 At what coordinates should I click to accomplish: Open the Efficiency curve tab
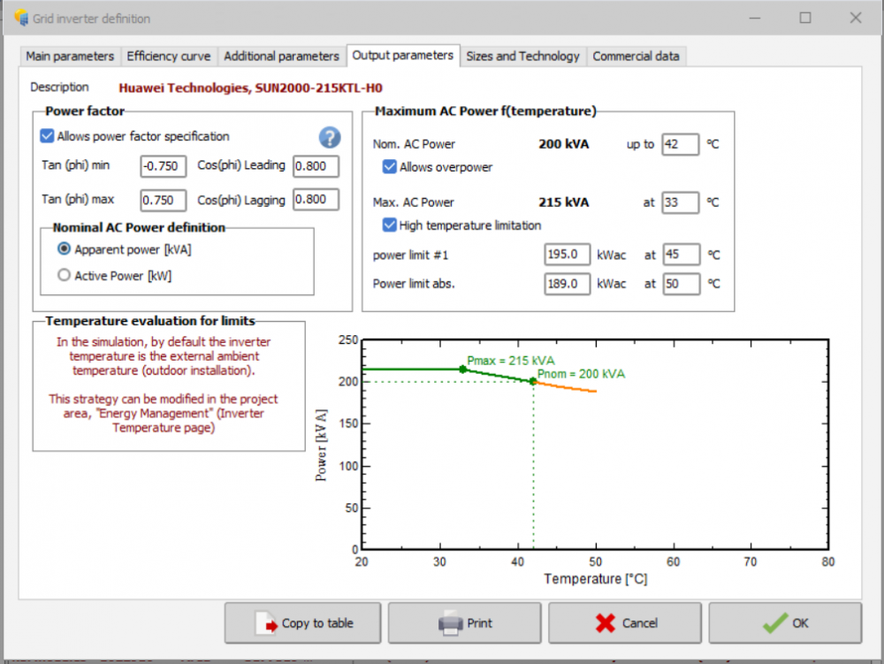[x=168, y=56]
